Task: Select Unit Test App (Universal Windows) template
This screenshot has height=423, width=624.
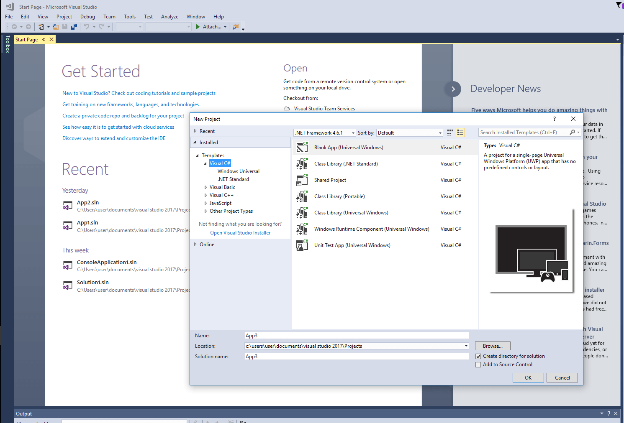Action: 385,245
